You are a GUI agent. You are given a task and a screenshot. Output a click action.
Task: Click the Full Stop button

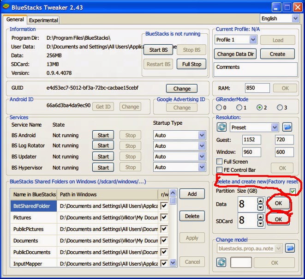point(191,64)
